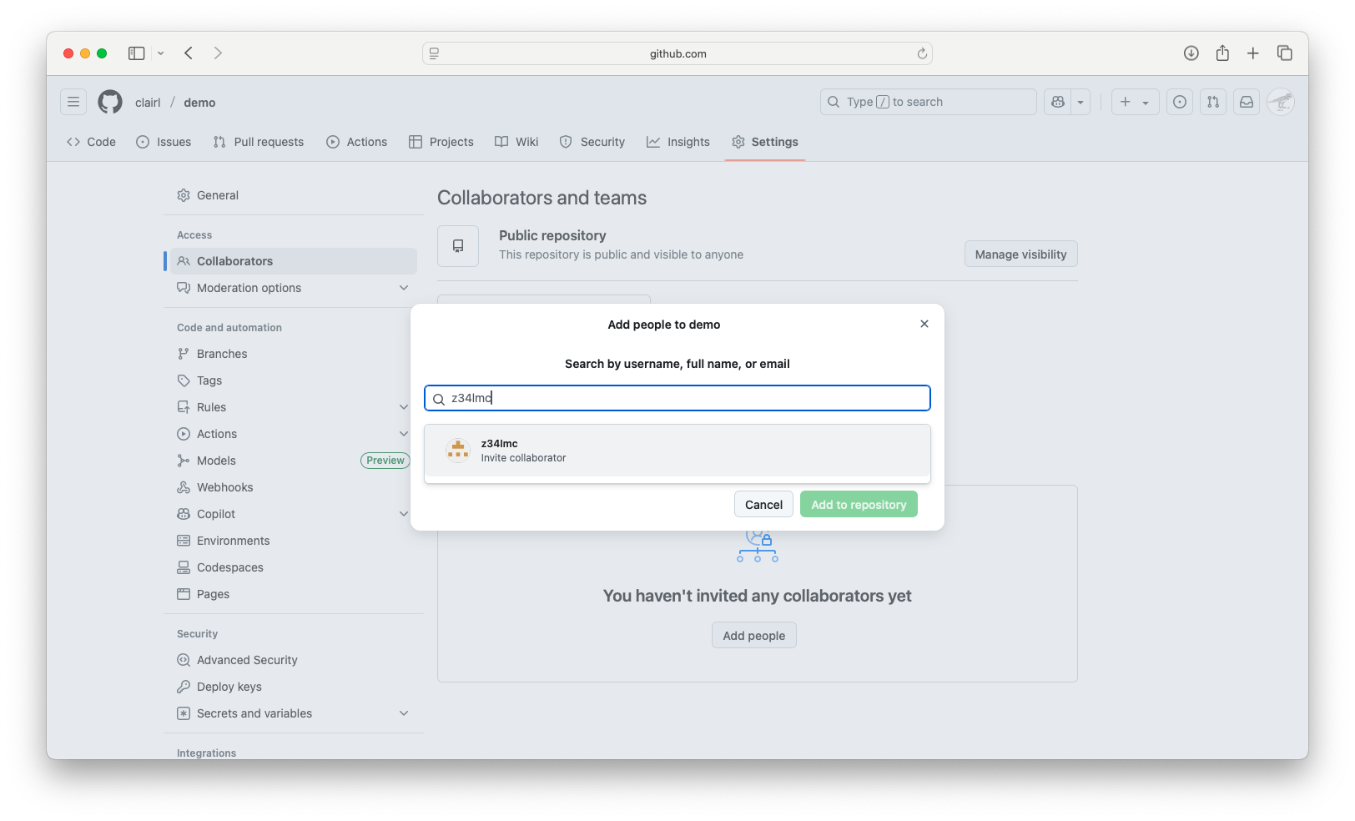Open the hamburger navigation menu
The image size is (1355, 821).
click(x=73, y=102)
